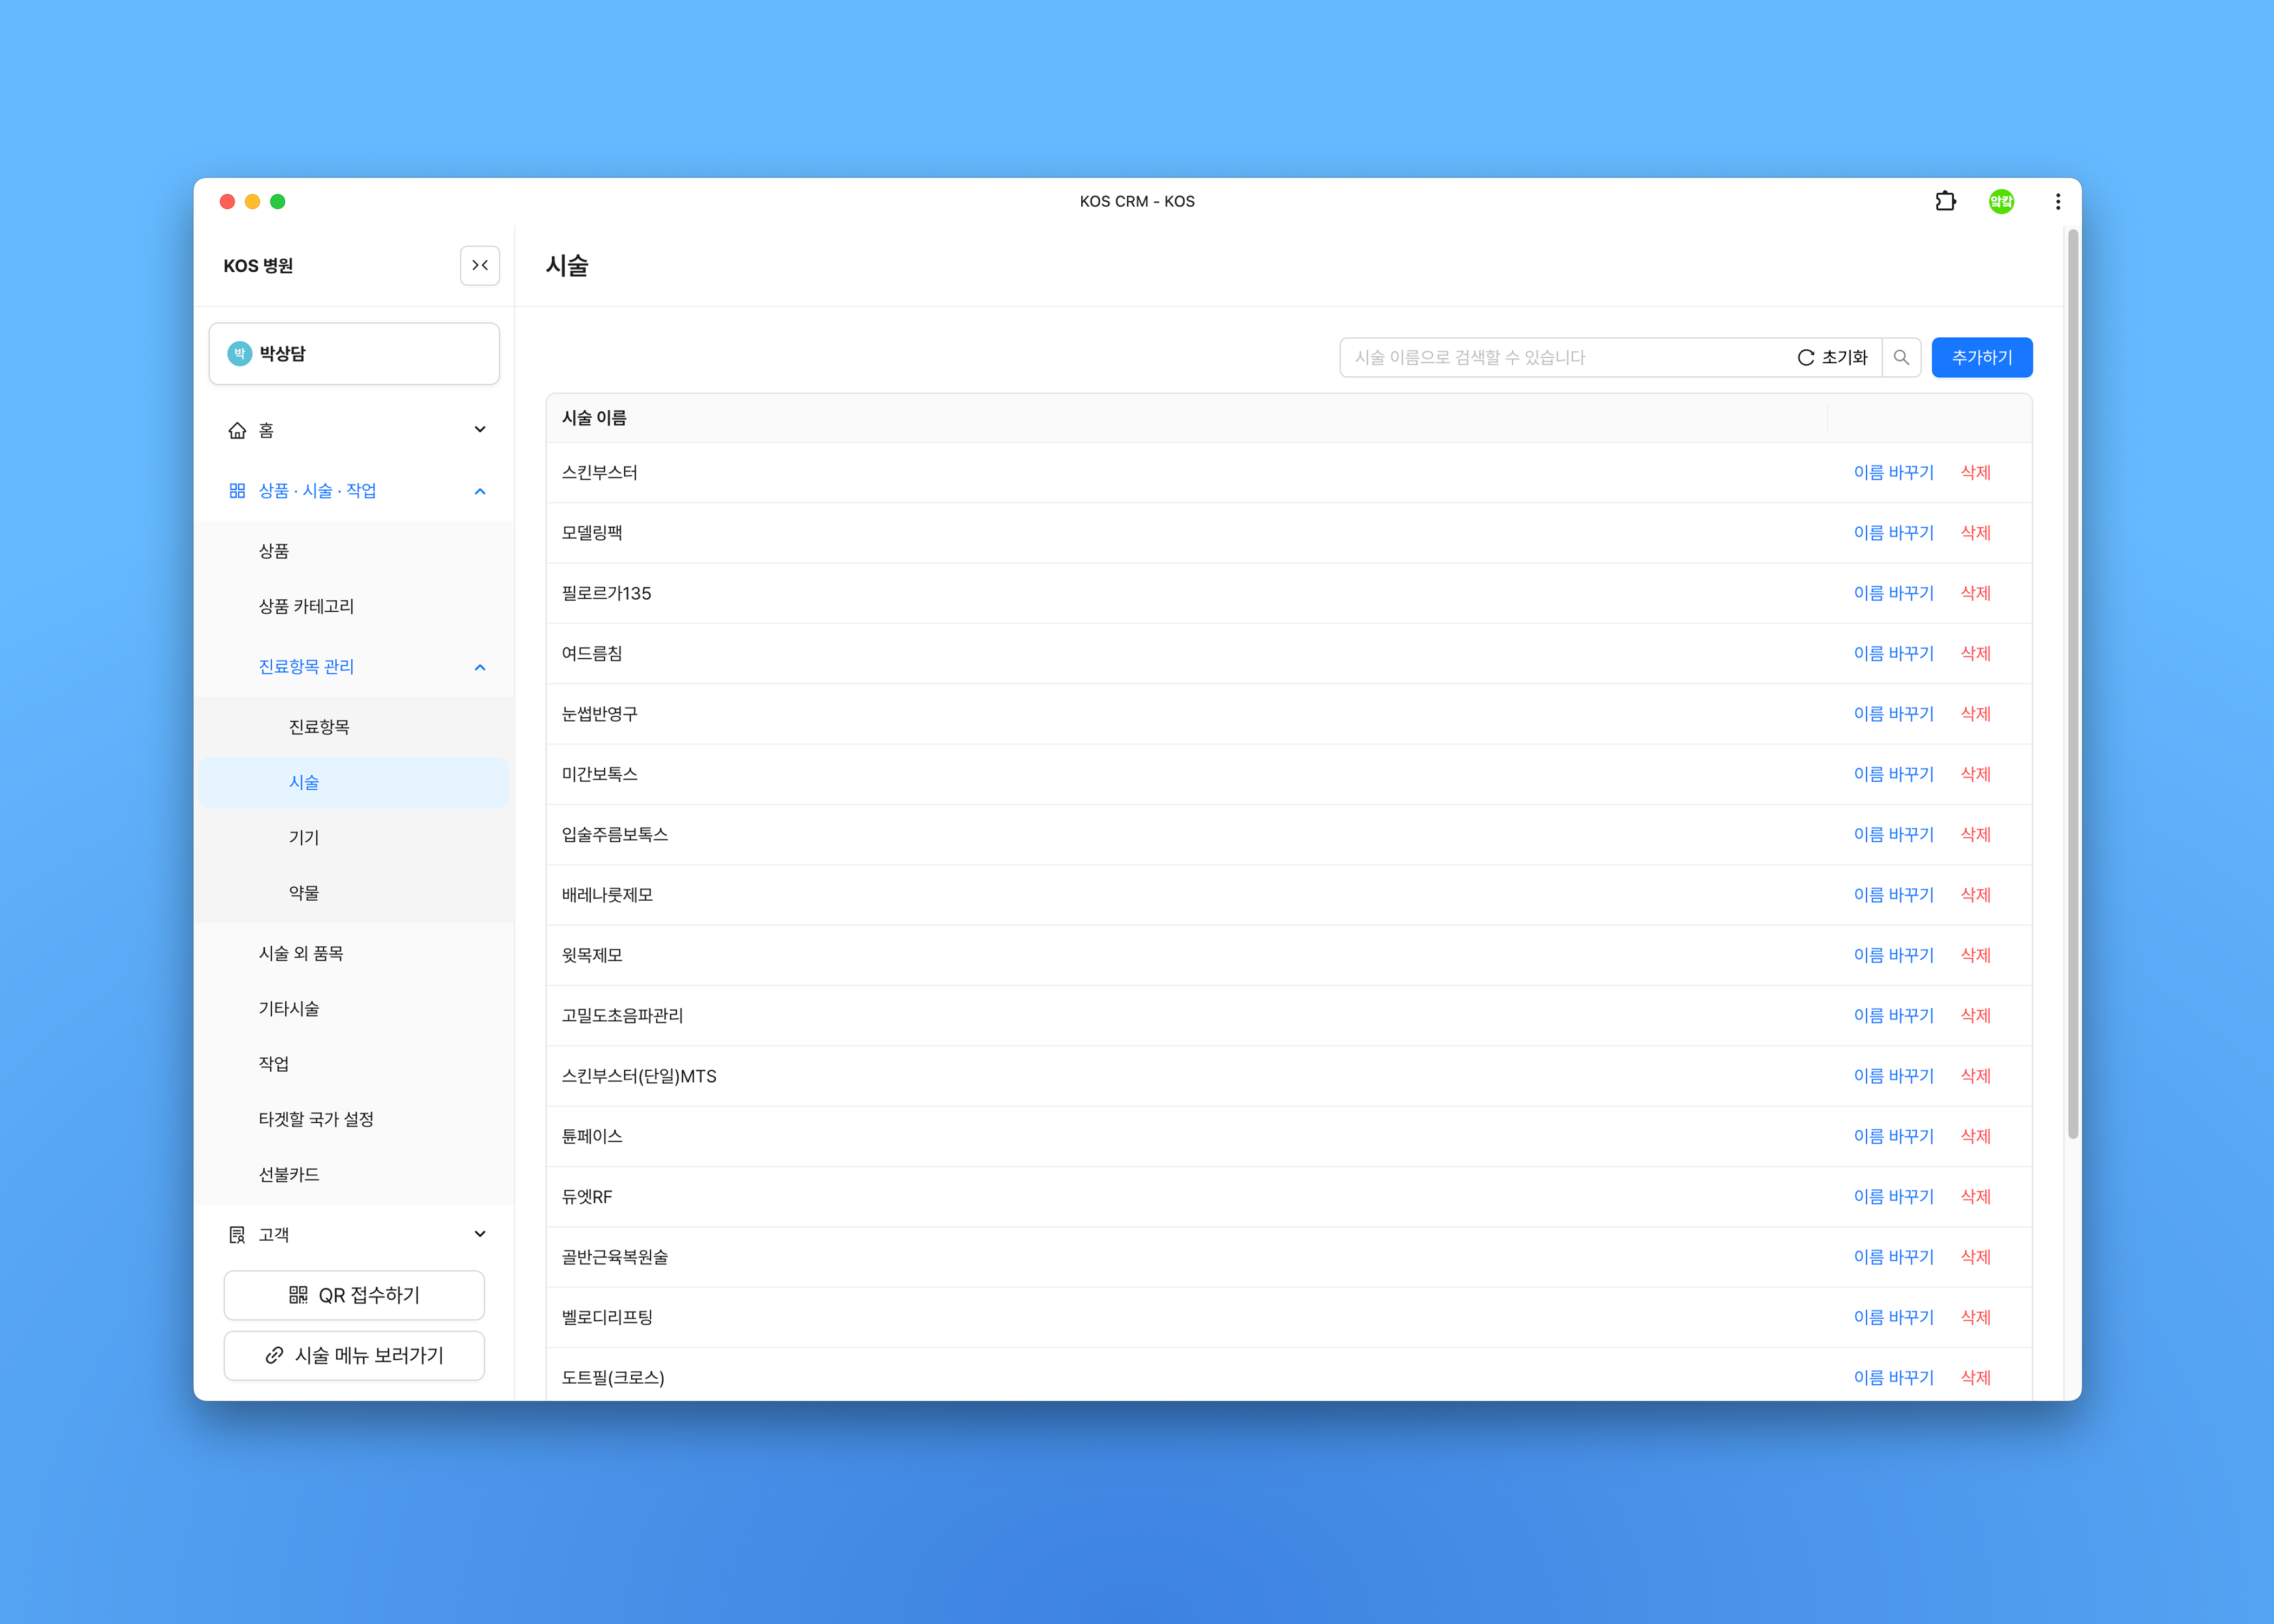Viewport: 2274px width, 1624px height.
Task: Rename 미간보톡스 via 이름 바꾸기
Action: [1894, 774]
